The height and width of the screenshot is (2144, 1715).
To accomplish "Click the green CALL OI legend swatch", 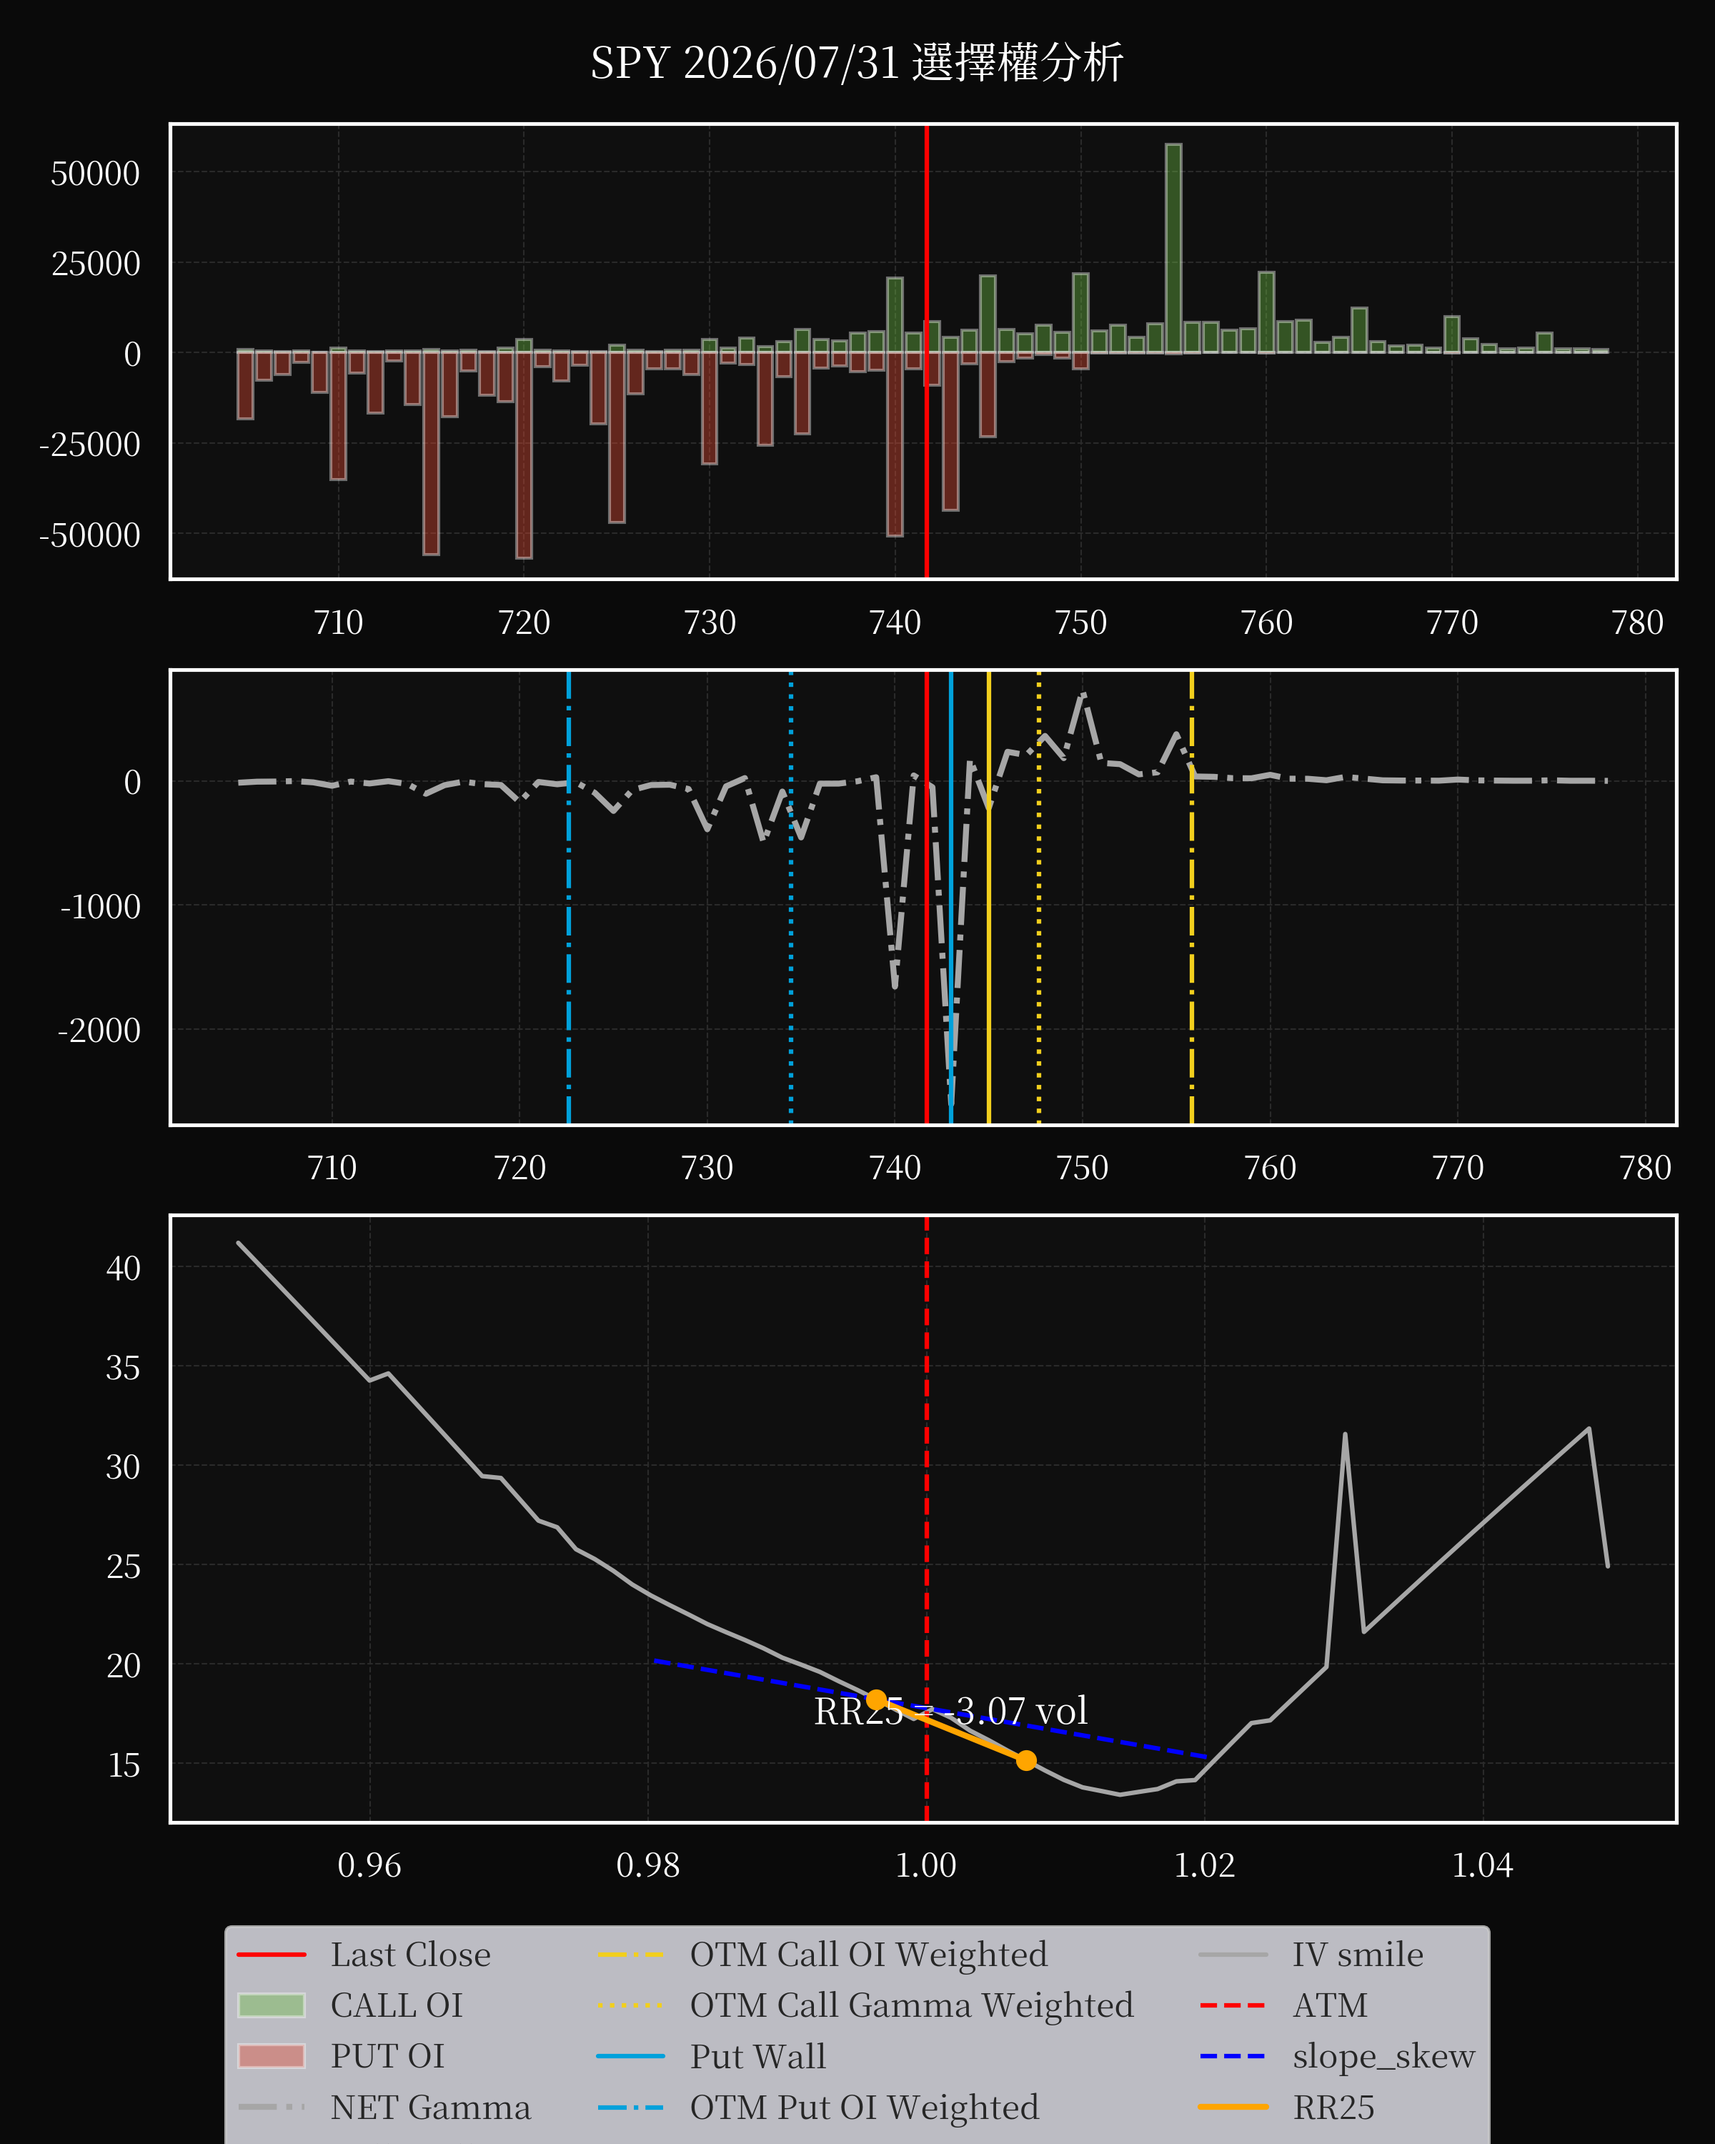I will 272,2005.
